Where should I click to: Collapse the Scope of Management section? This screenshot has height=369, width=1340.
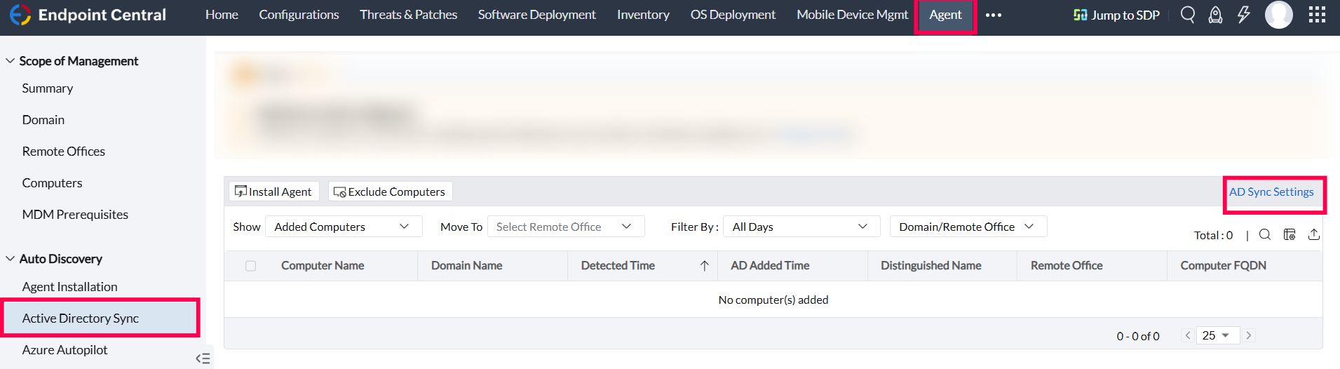pyautogui.click(x=11, y=61)
